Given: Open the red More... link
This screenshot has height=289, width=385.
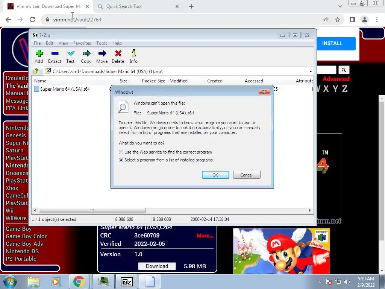Looking at the screenshot, I should coord(205,236).
